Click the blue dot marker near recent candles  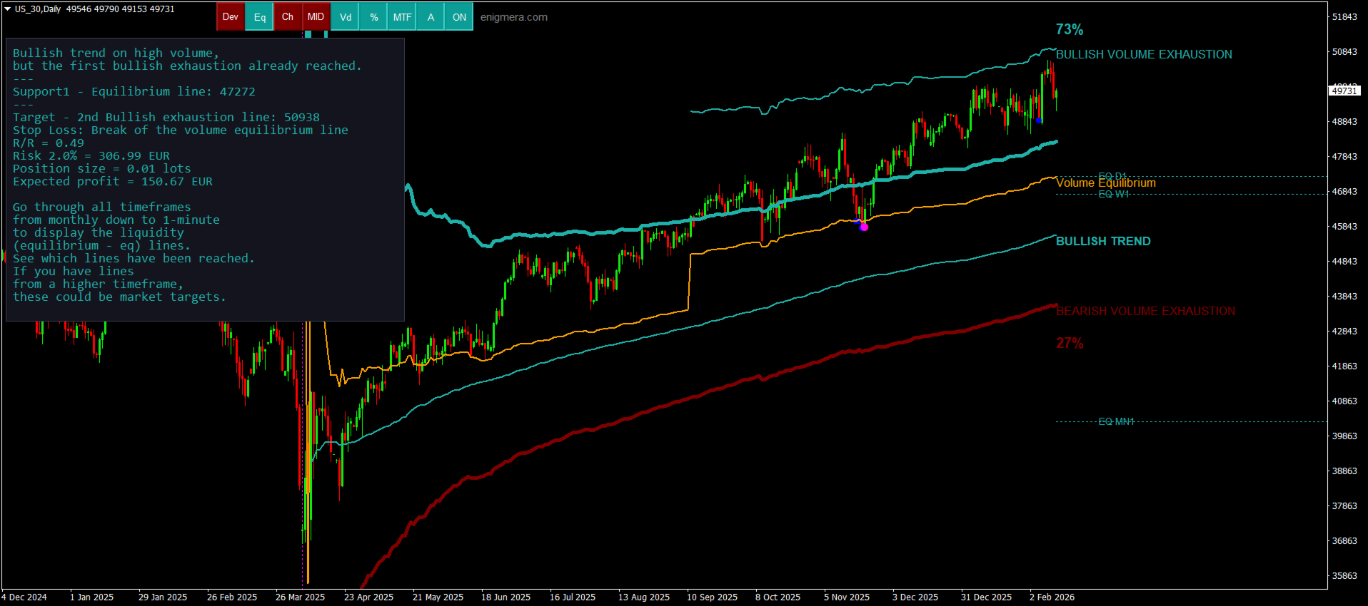coord(1038,121)
